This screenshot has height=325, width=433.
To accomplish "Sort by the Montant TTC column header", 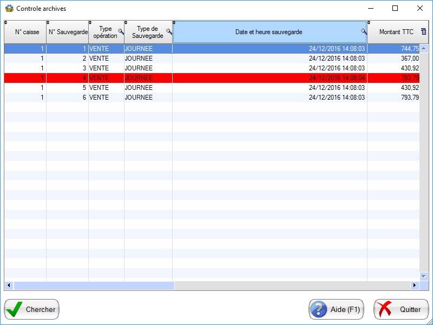I will click(x=396, y=32).
